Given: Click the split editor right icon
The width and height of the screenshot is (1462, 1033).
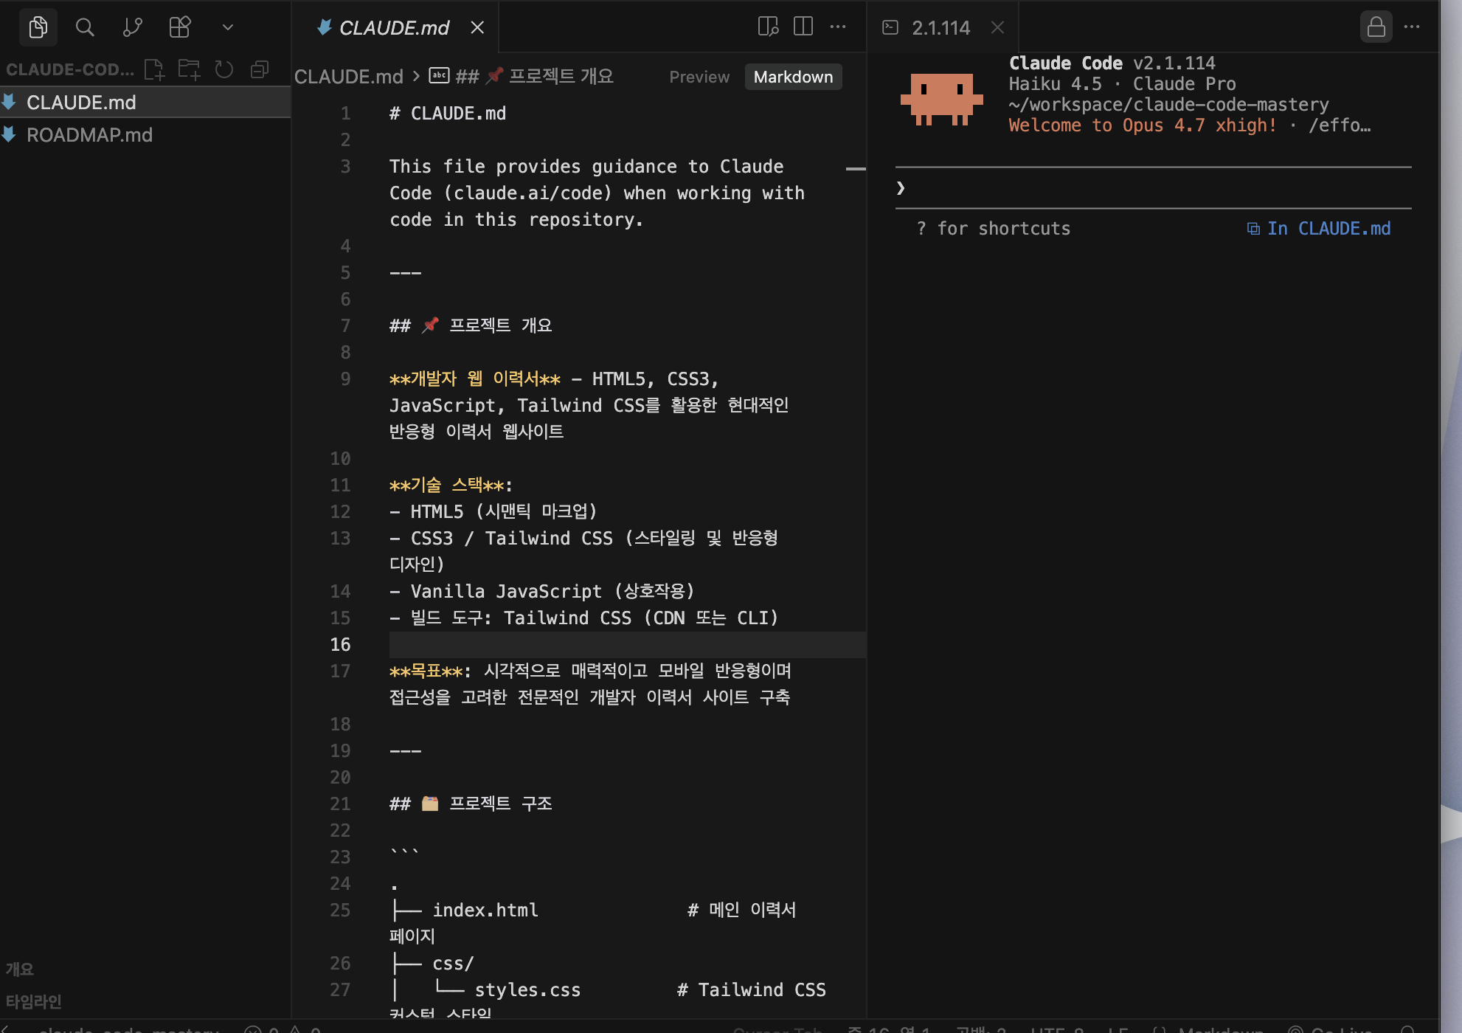Looking at the screenshot, I should [x=803, y=27].
